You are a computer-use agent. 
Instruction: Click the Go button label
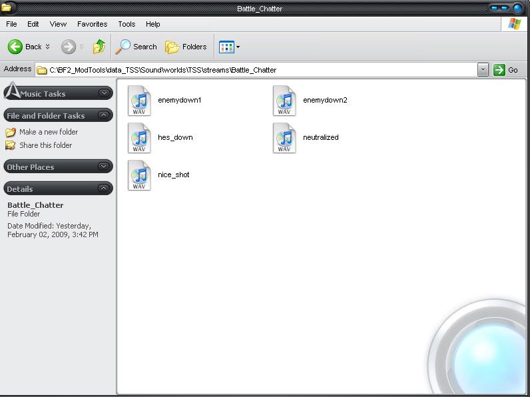[x=513, y=70]
